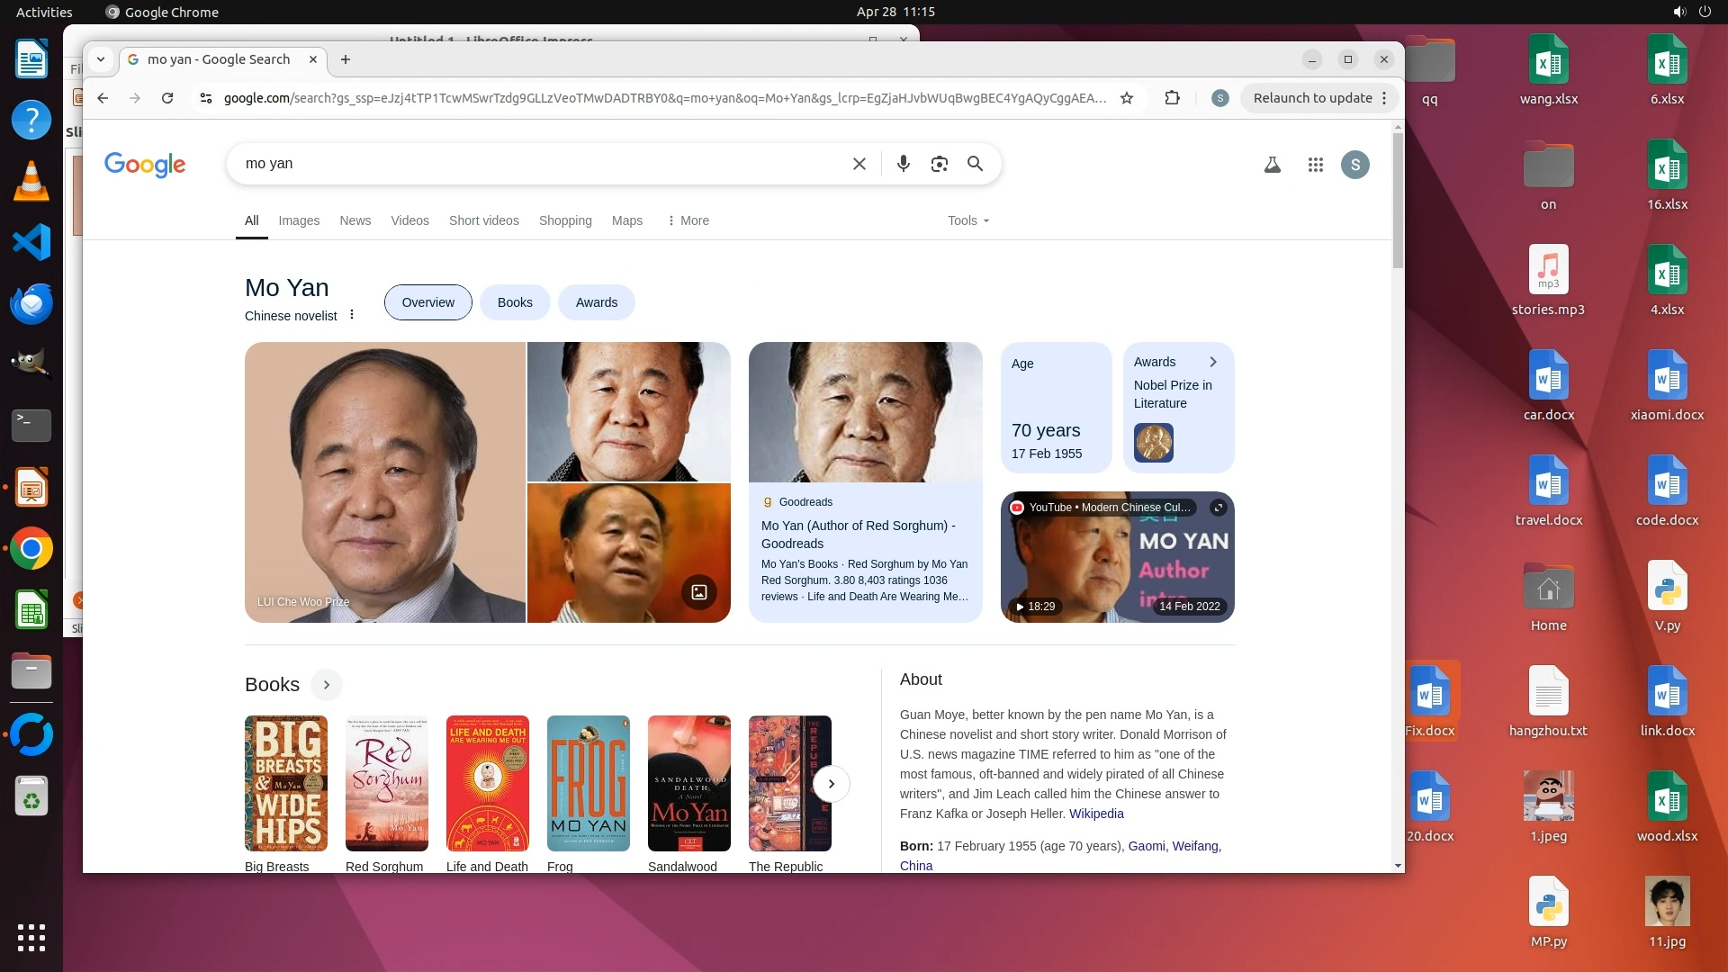Open Google Lens image search

pyautogui.click(x=940, y=164)
